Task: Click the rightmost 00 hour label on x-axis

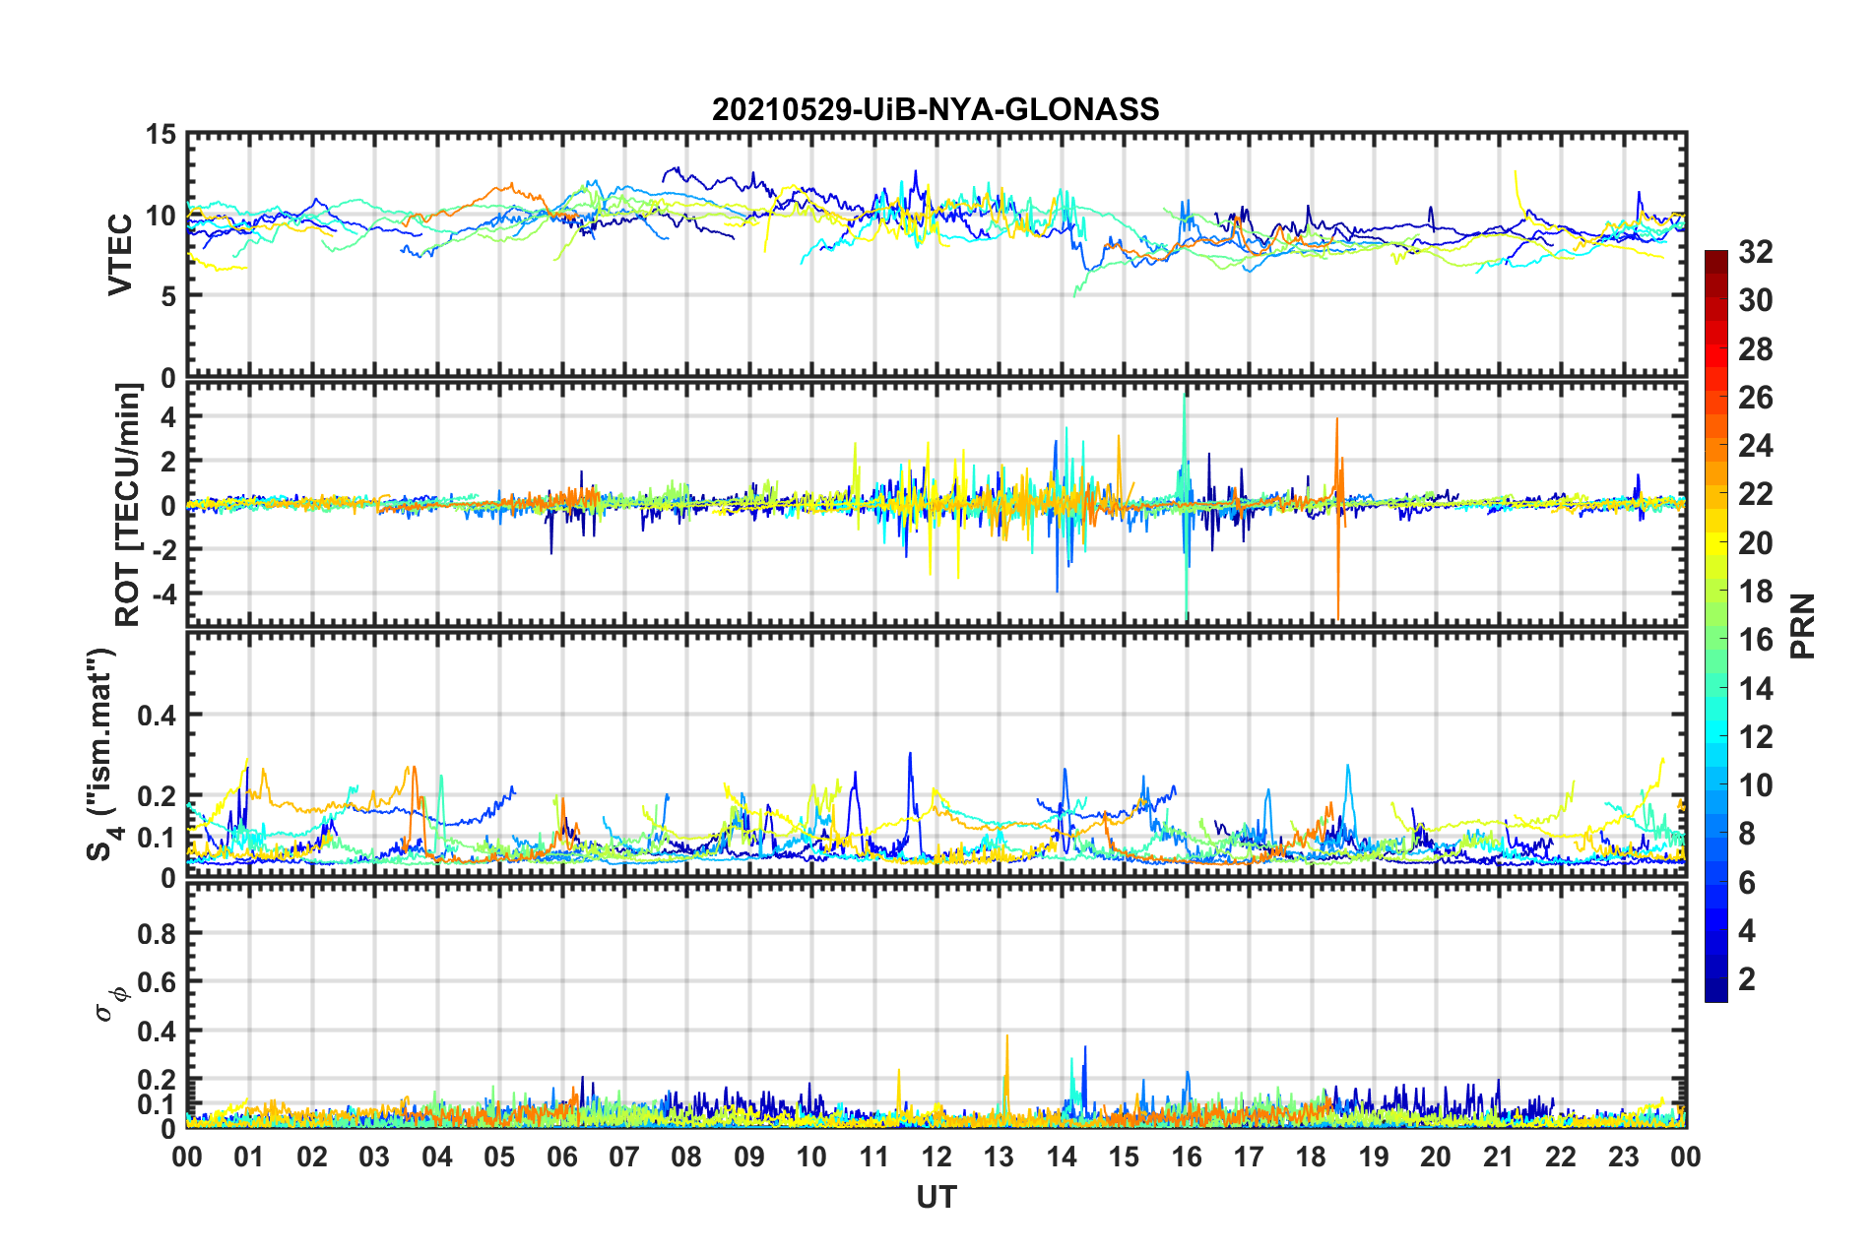Action: coord(1686,1157)
